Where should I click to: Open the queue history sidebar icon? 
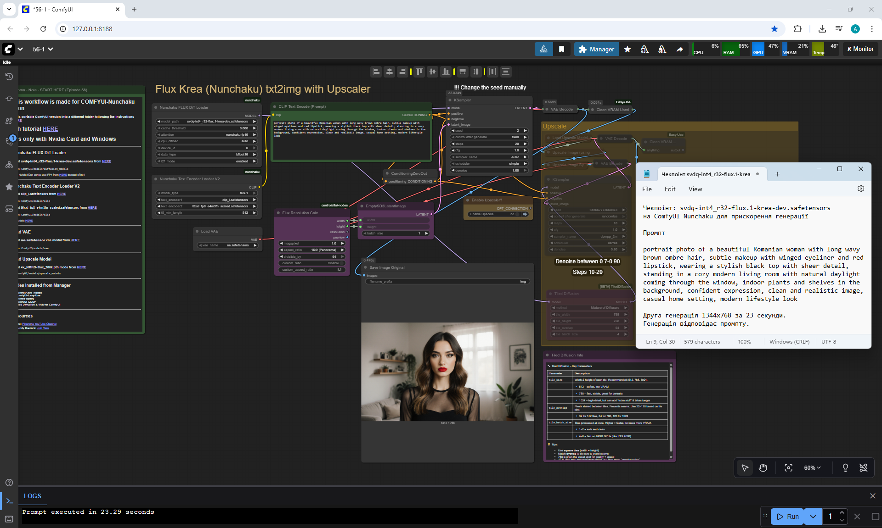click(9, 77)
